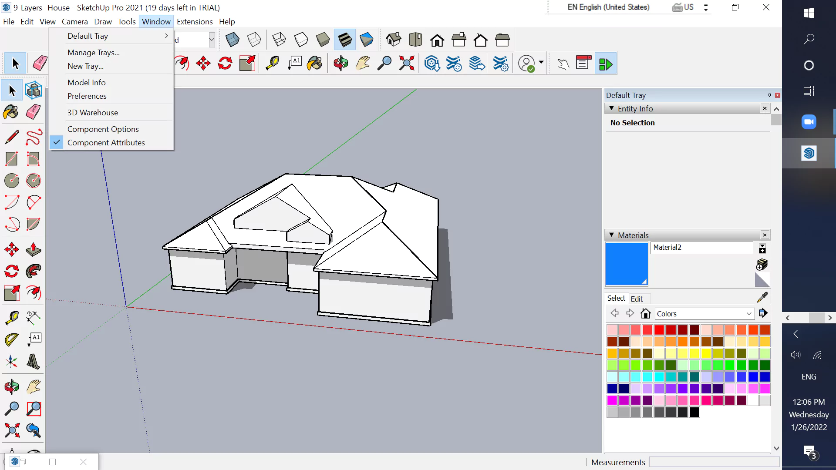Select the Paint Bucket tool
This screenshot has width=836, height=470.
10,112
